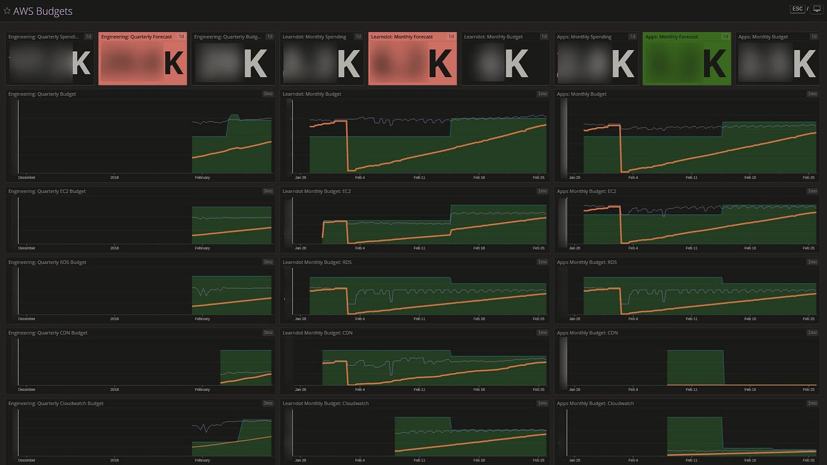Open the Learndot: Monthly Forecast red widget
This screenshot has width=827, height=465.
(412, 58)
